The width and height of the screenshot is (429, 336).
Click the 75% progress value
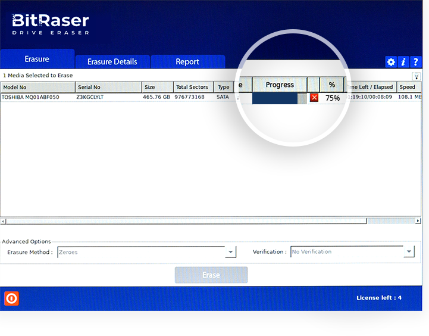[333, 98]
